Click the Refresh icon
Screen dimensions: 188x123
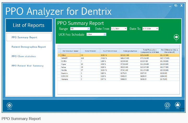[167, 105]
